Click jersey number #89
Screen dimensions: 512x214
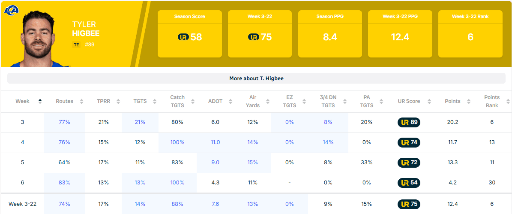tap(90, 45)
